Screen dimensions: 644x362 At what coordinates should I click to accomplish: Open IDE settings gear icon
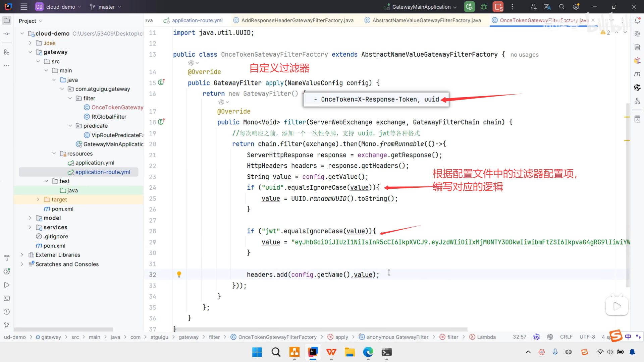pyautogui.click(x=576, y=7)
